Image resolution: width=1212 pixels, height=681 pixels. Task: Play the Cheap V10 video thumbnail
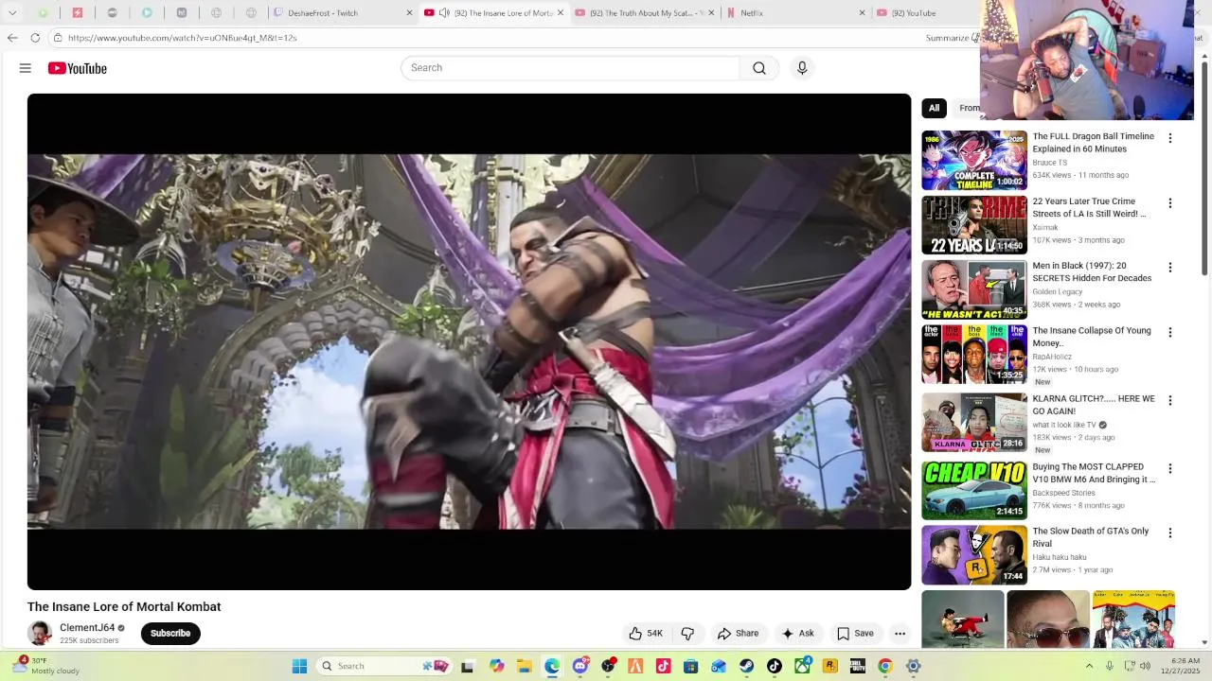point(974,491)
